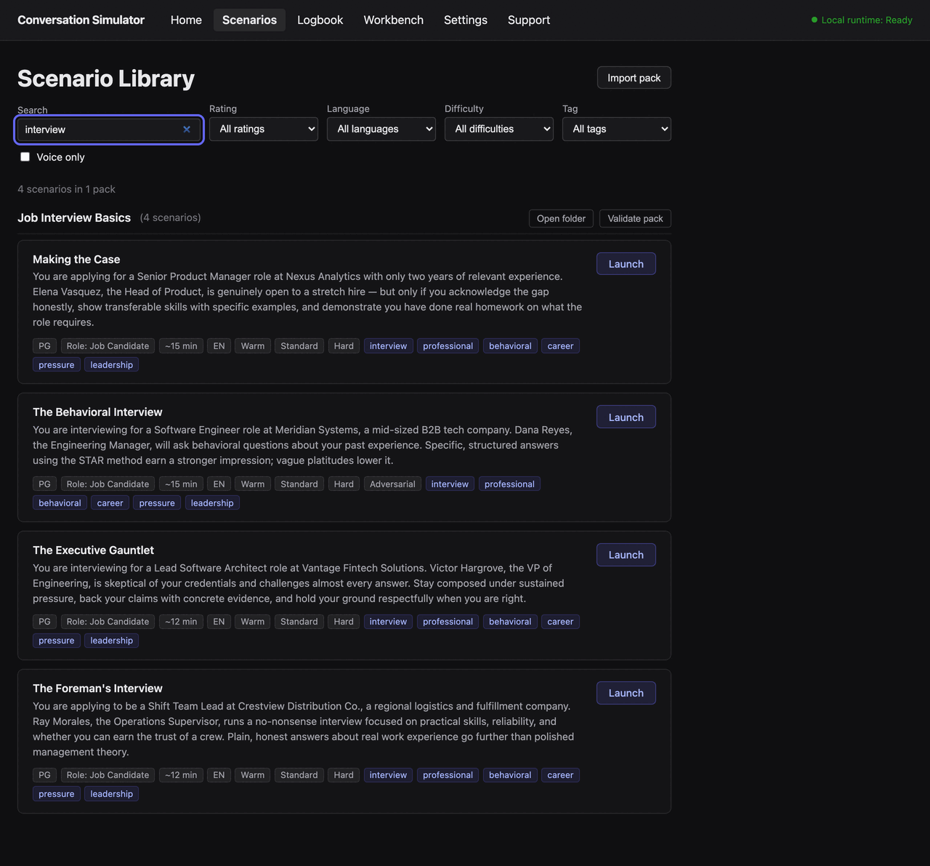The height and width of the screenshot is (866, 930).
Task: Click the interview tag on Making the Case
Action: 388,346
